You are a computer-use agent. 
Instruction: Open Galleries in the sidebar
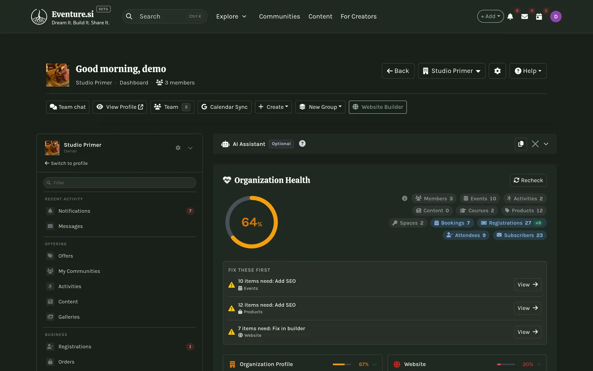pyautogui.click(x=119, y=317)
